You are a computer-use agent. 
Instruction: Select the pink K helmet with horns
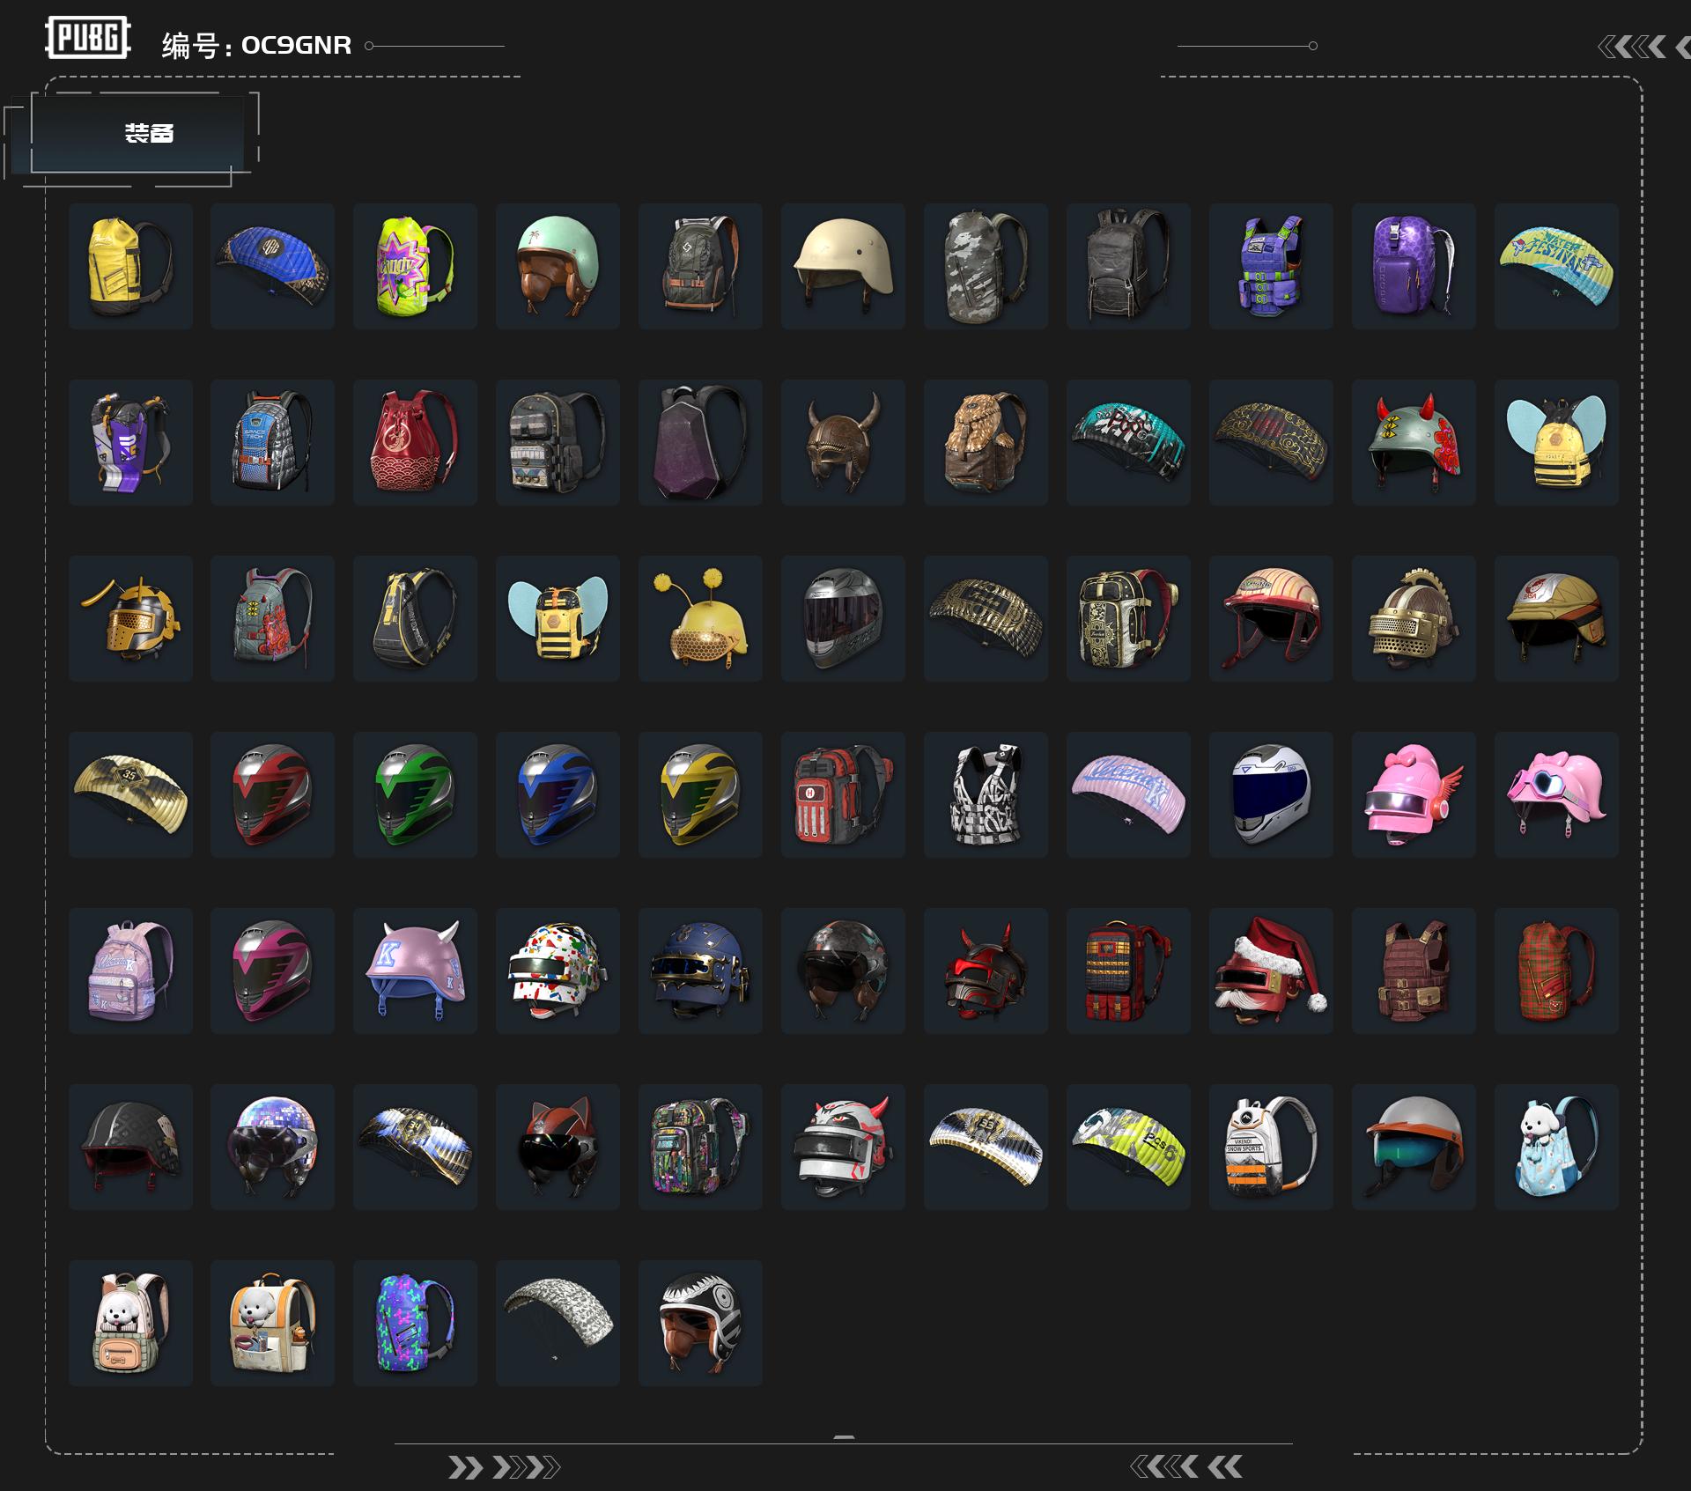[415, 971]
